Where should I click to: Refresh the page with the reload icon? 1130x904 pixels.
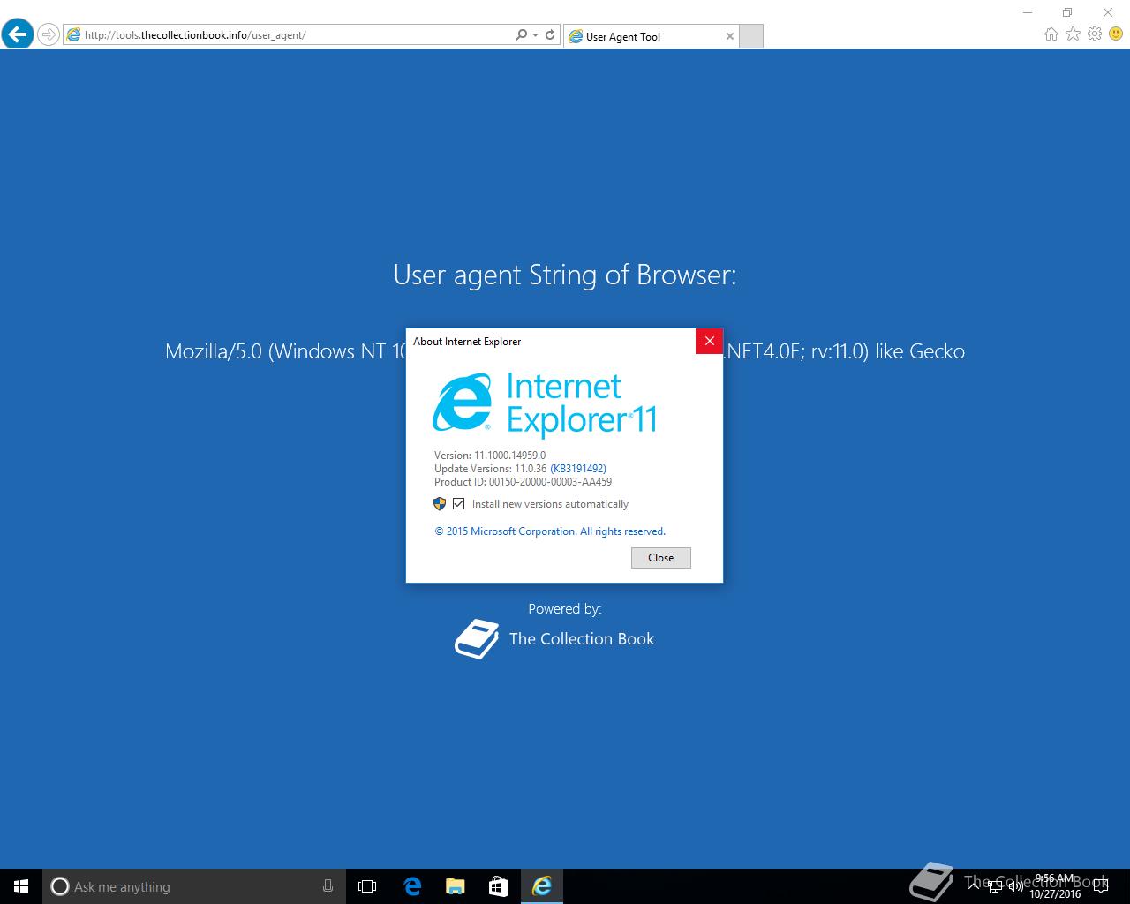550,35
